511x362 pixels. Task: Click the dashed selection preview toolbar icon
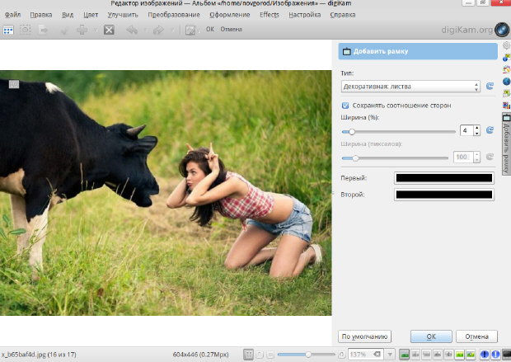[x=25, y=30]
